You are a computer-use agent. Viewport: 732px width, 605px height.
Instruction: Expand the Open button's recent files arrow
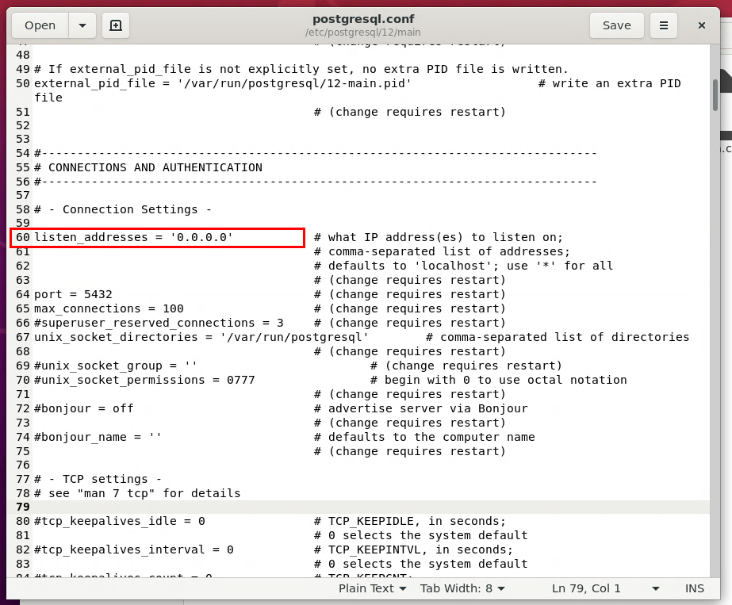point(82,25)
